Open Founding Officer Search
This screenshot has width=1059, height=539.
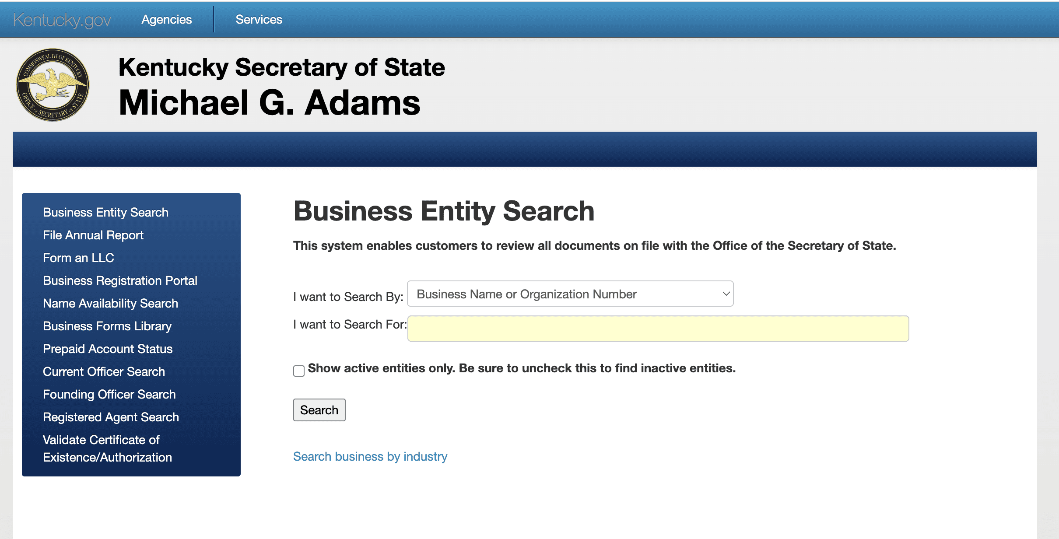[x=109, y=394]
